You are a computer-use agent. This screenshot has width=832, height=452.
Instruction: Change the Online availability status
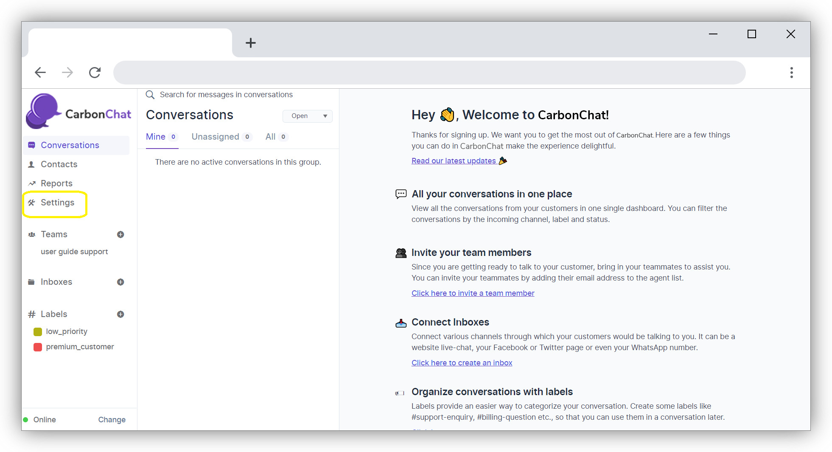112,420
